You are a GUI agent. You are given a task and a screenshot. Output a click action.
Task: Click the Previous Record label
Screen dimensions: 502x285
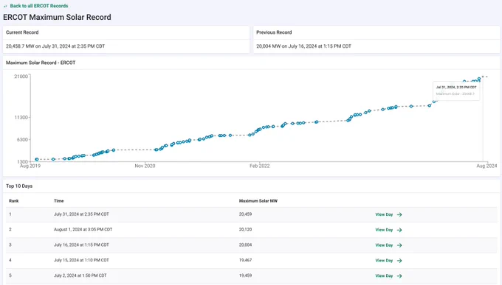click(274, 32)
